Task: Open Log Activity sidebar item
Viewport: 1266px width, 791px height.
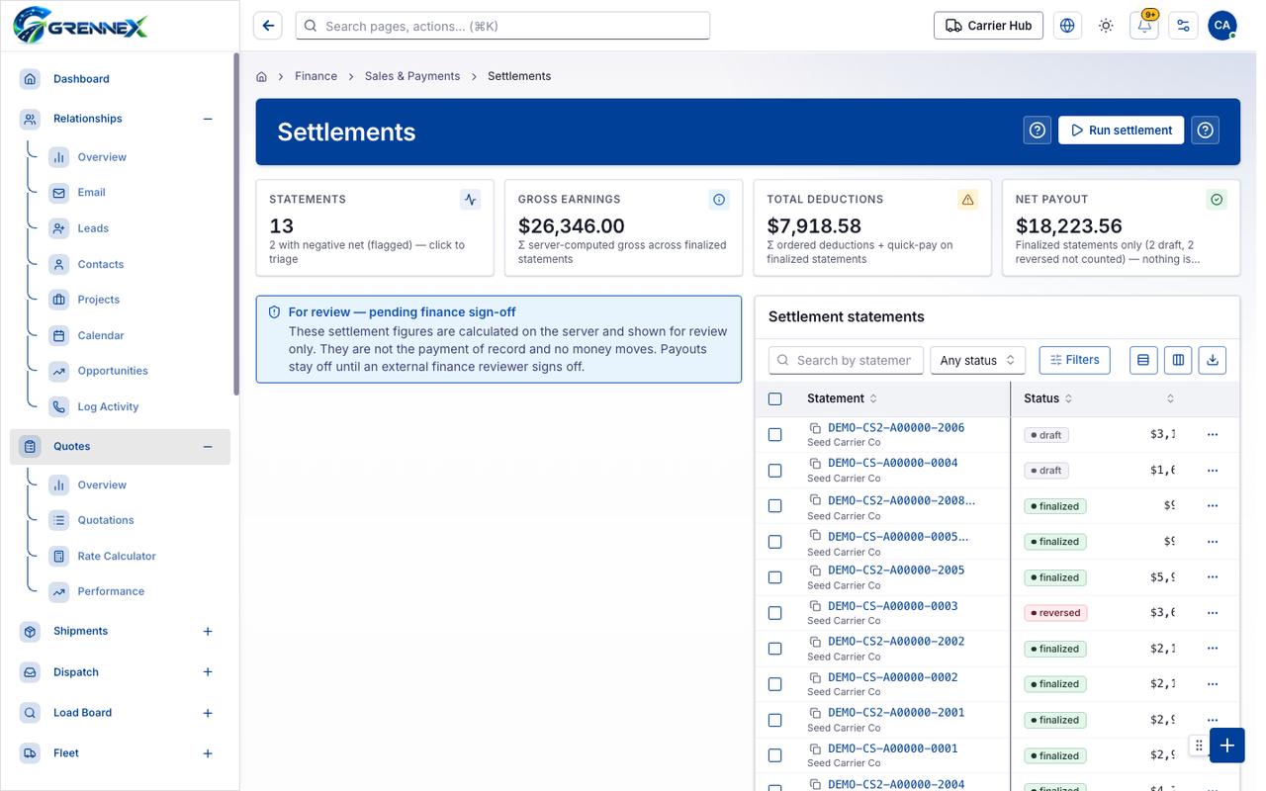Action: click(108, 406)
